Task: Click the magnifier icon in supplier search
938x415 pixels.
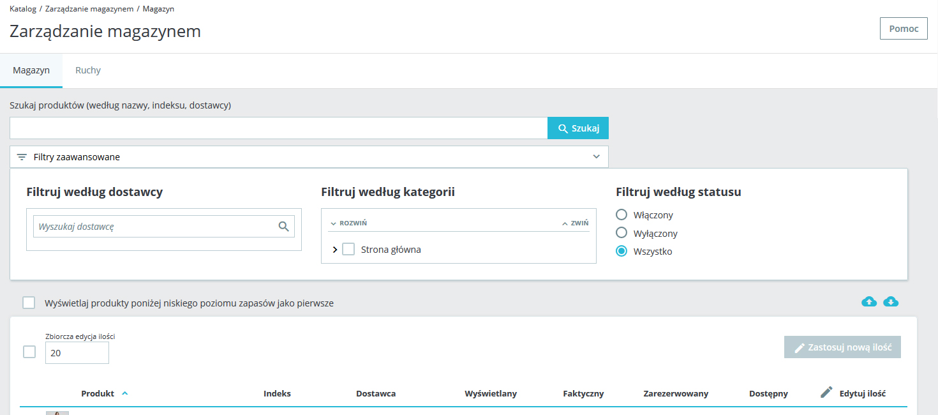Action: point(284,227)
